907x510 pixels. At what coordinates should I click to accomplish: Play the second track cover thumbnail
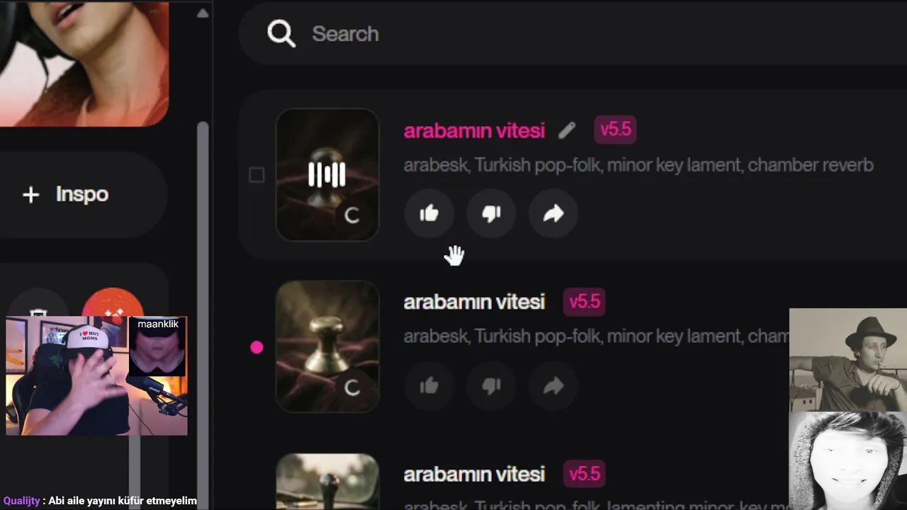(327, 346)
